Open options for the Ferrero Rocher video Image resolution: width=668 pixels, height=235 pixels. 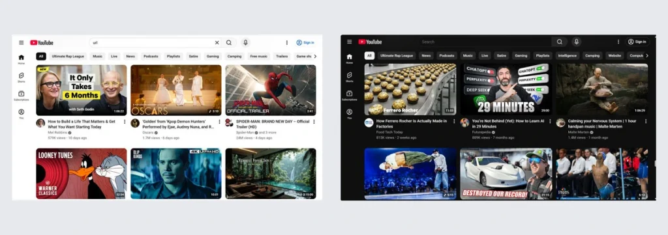click(454, 121)
